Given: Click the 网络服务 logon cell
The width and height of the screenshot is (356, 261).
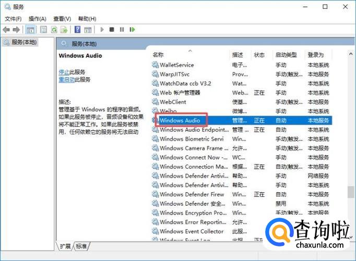Looking at the screenshot, I should [318, 176].
